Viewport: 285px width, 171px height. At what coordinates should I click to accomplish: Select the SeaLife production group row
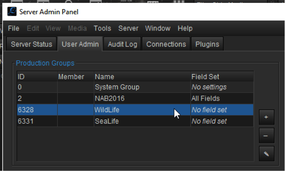point(135,121)
